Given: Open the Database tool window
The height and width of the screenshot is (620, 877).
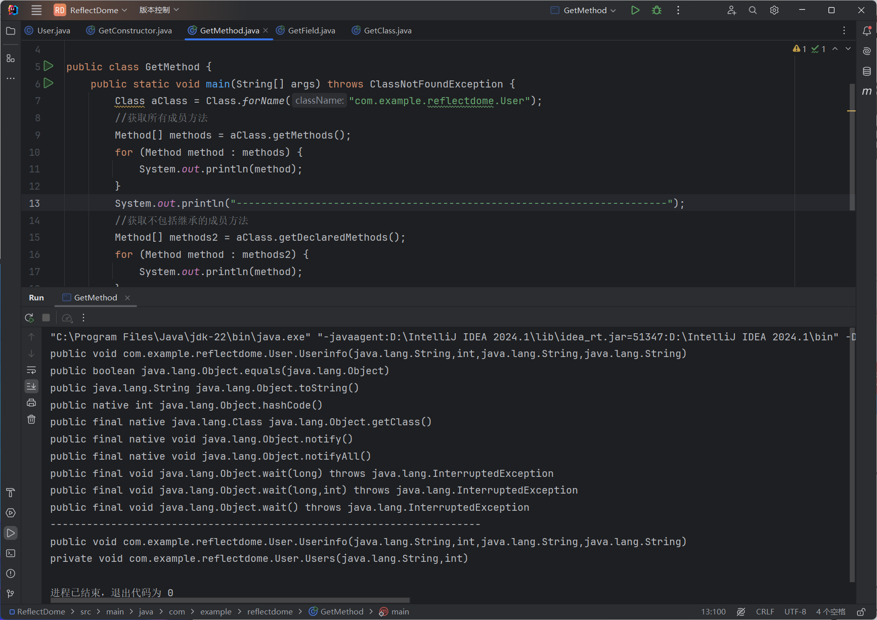Looking at the screenshot, I should [x=866, y=71].
